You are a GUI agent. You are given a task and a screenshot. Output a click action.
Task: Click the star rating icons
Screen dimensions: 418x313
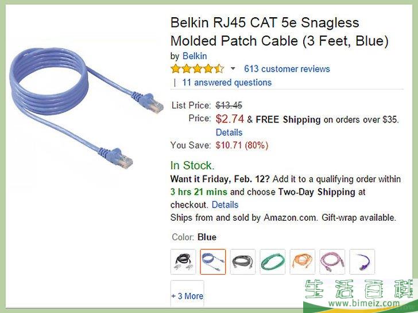(x=197, y=69)
